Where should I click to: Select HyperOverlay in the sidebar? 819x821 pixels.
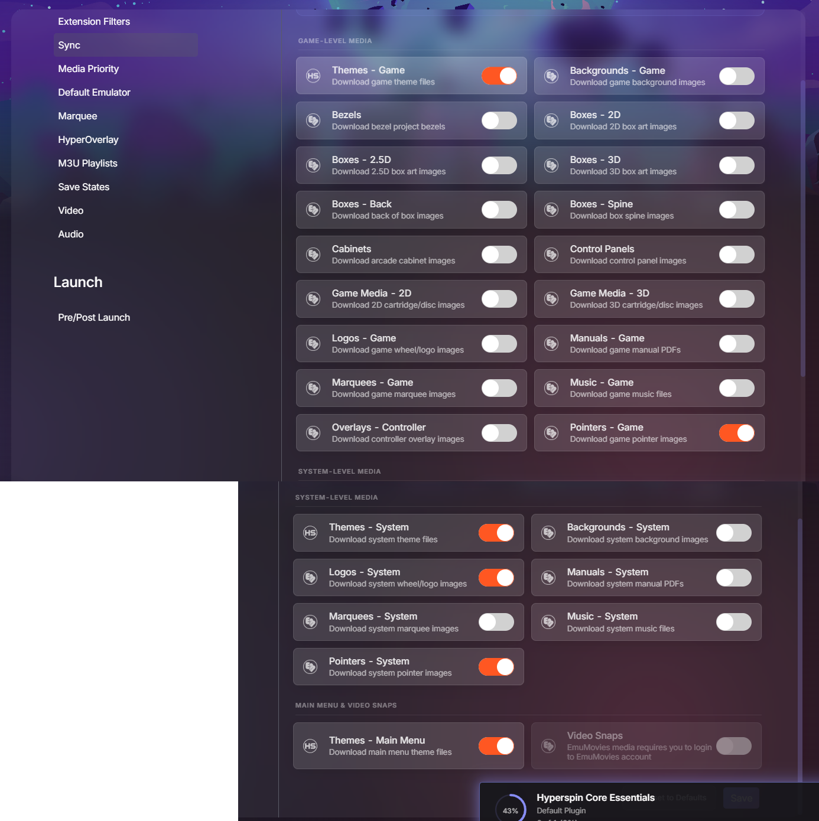coord(89,140)
